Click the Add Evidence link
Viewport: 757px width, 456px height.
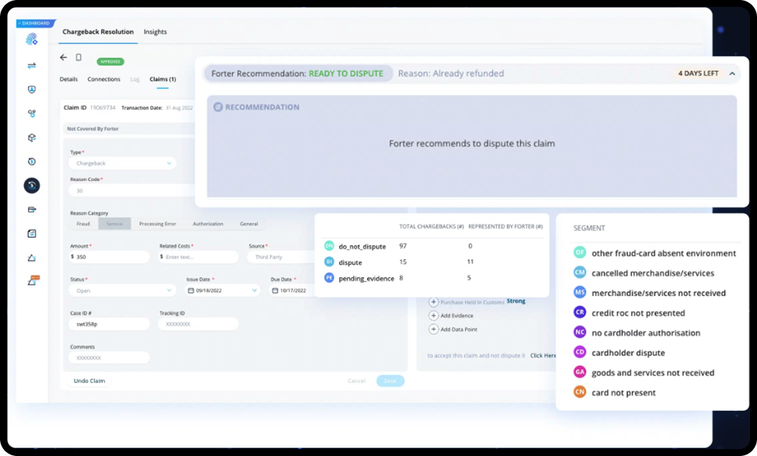pyautogui.click(x=457, y=316)
